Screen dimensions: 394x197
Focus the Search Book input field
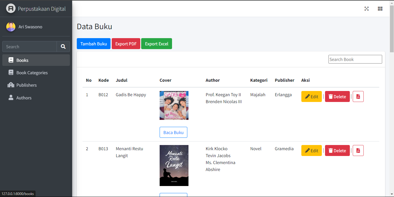pos(355,59)
